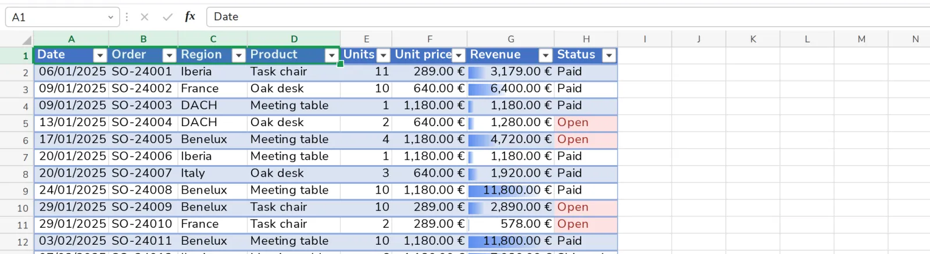Viewport: 930px width, 254px height.
Task: Select column header A
Action: pyautogui.click(x=71, y=39)
